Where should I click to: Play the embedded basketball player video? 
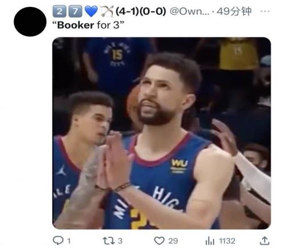click(x=162, y=133)
